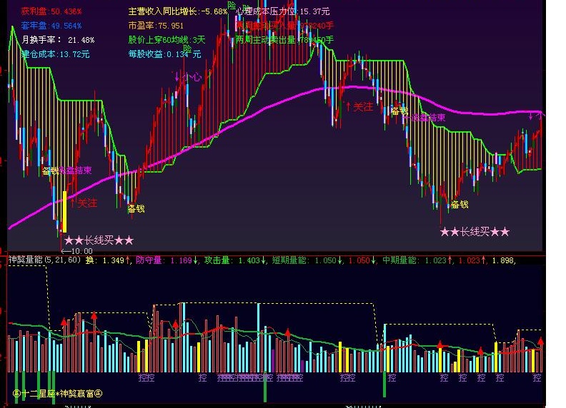Click 洗盘结束 label above the left ↑关注

pos(76,170)
